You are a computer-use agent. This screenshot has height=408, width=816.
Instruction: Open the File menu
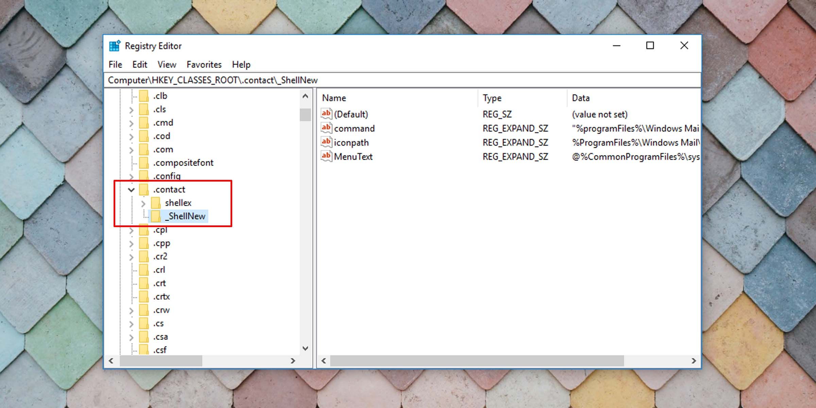click(x=115, y=64)
